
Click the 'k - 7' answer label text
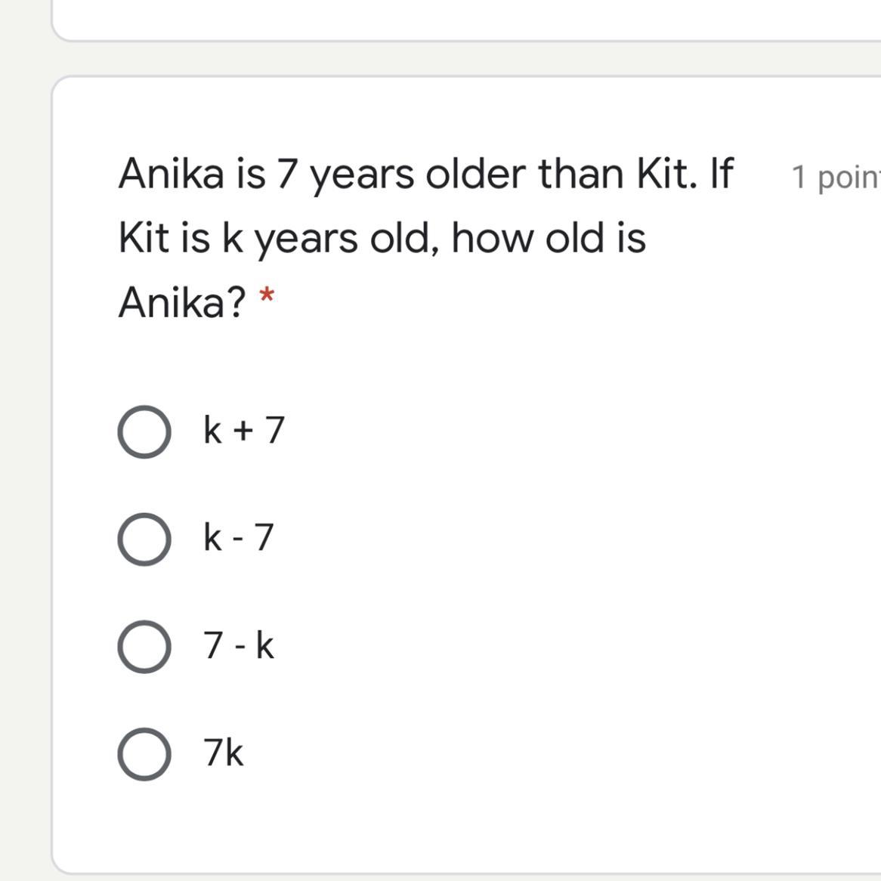[x=238, y=538]
